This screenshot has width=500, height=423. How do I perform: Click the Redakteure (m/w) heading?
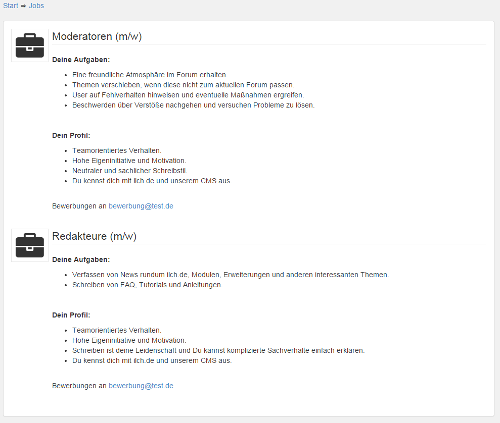[95, 236]
